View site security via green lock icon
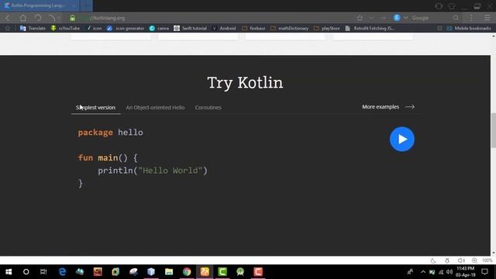The width and height of the screenshot is (496, 279). tap(72, 18)
